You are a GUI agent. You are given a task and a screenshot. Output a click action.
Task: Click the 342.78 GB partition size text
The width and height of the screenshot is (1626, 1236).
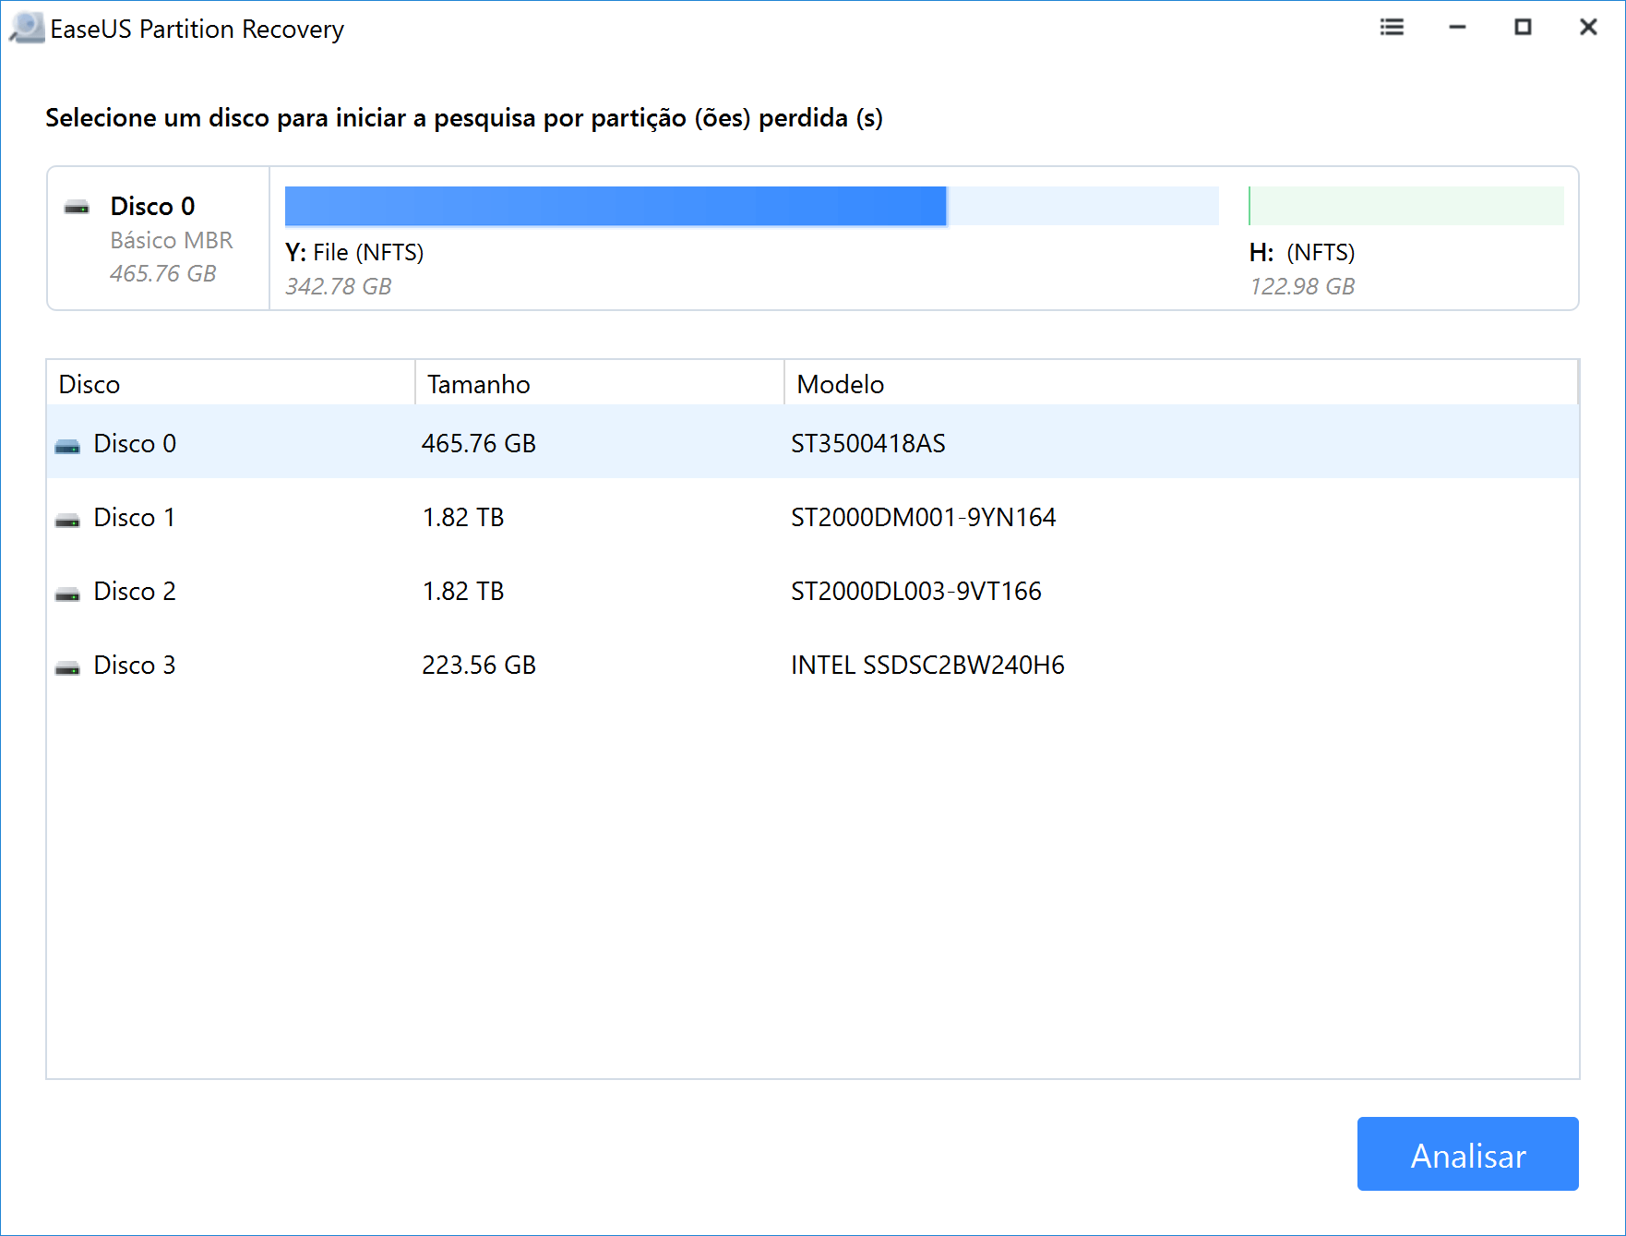click(339, 286)
